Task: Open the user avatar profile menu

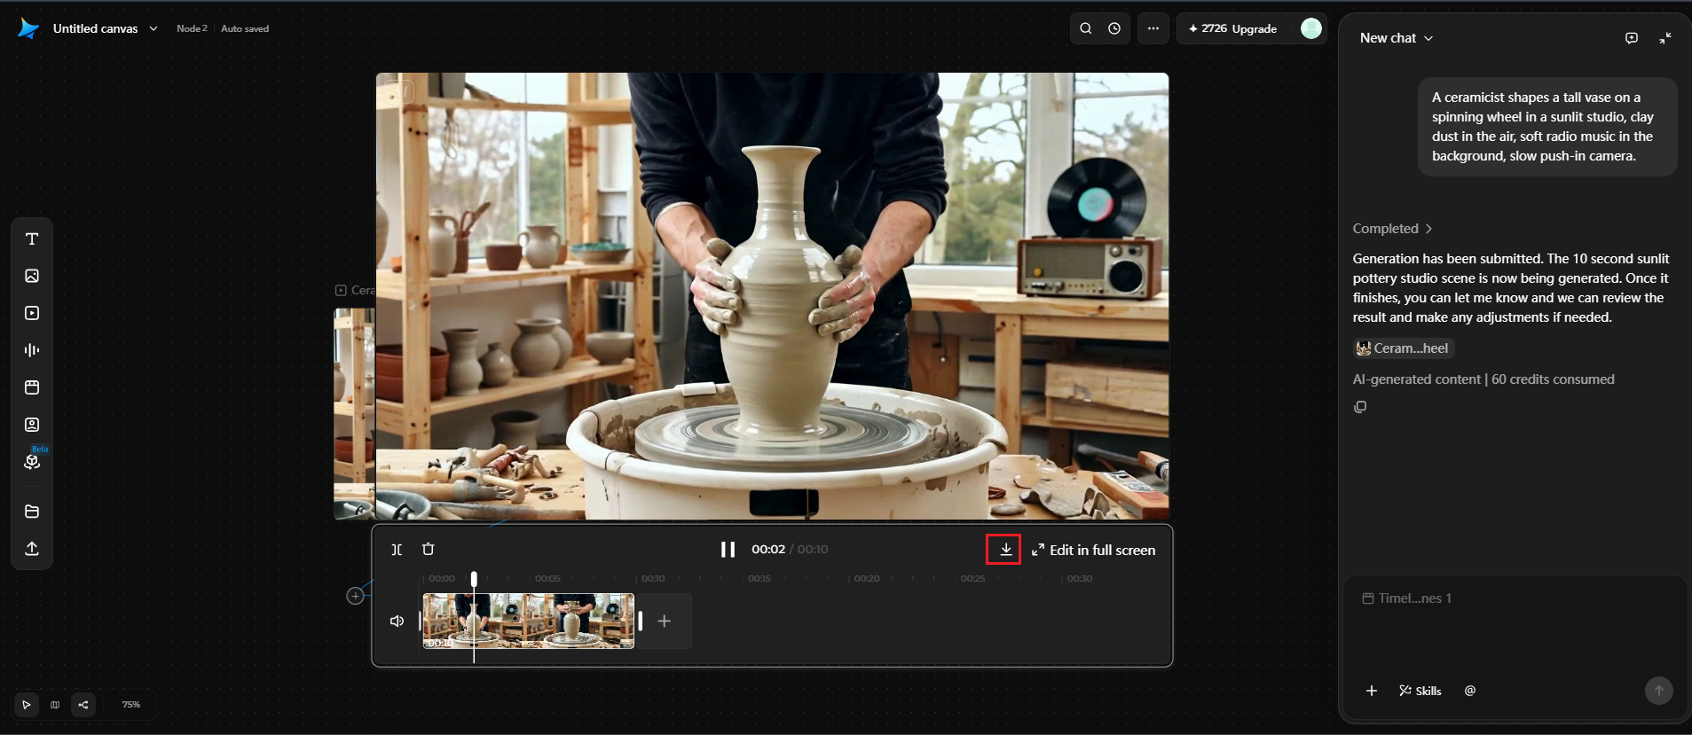Action: (1311, 28)
